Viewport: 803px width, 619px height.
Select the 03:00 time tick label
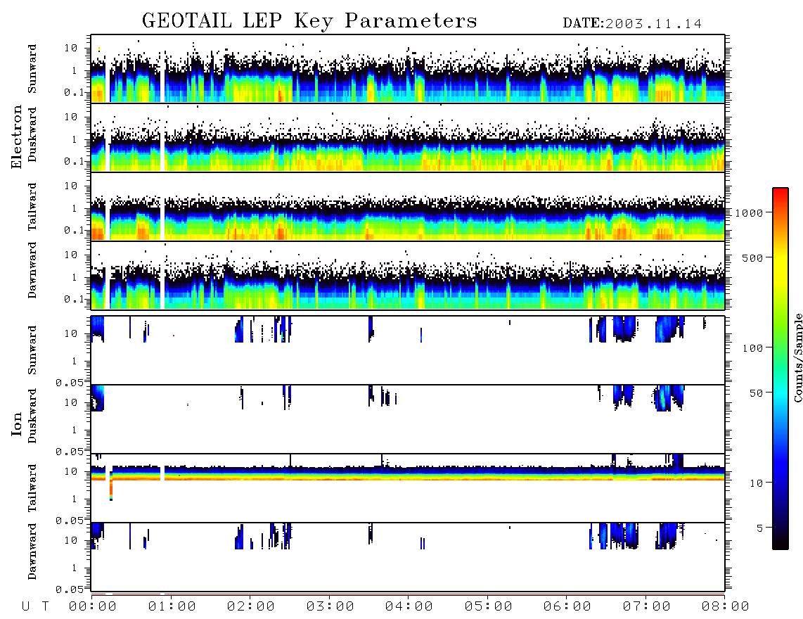tap(330, 607)
